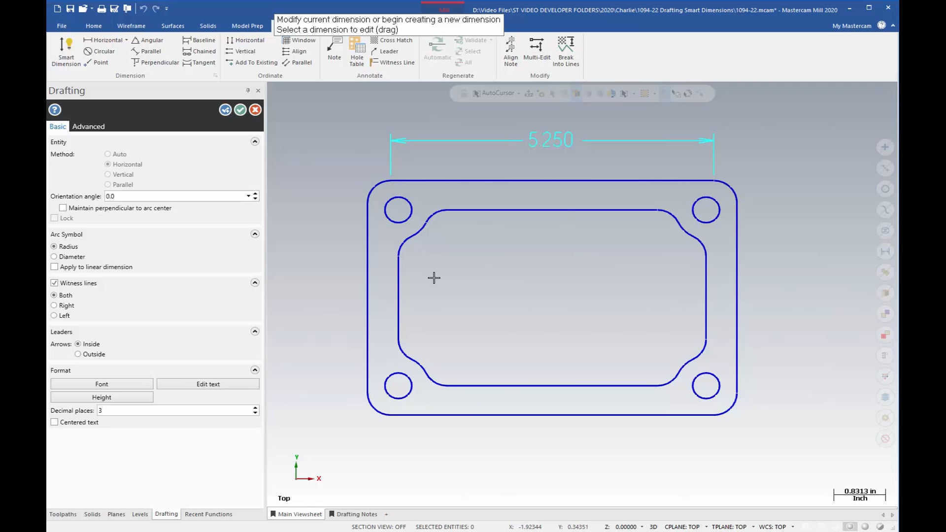Image resolution: width=946 pixels, height=532 pixels.
Task: Collapse the Leaders section
Action: click(255, 332)
